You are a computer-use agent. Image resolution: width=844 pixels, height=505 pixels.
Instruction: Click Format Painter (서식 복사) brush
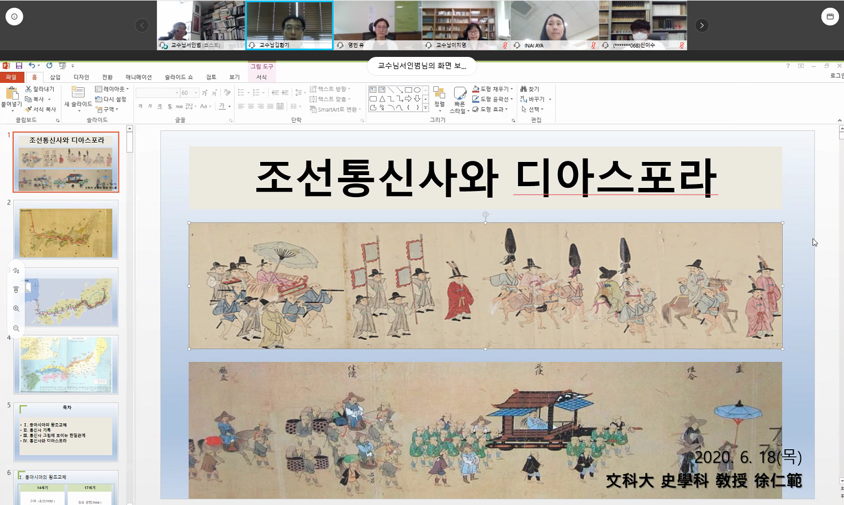tap(28, 109)
